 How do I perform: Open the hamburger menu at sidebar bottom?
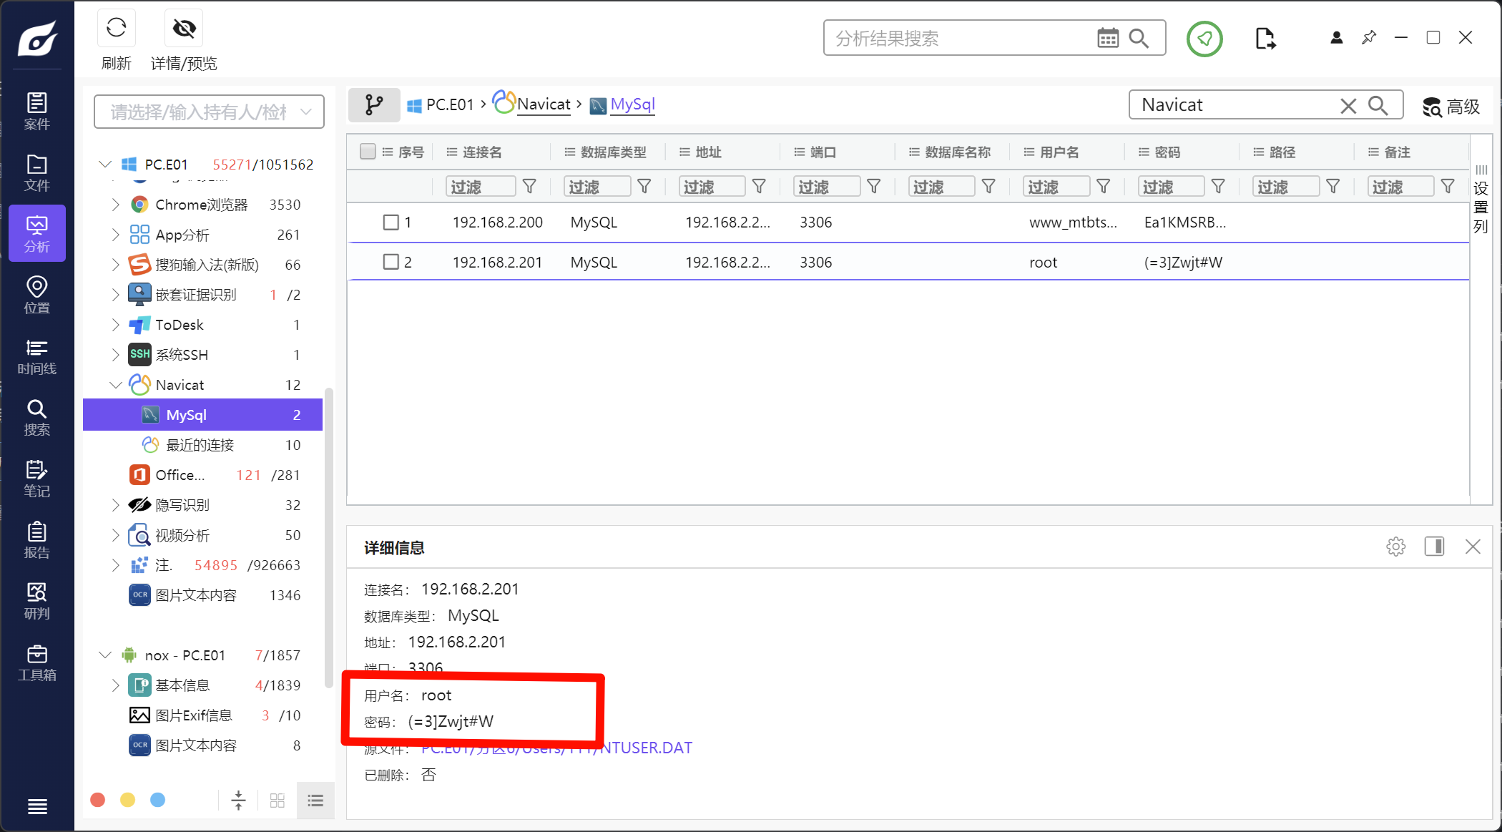[37, 807]
